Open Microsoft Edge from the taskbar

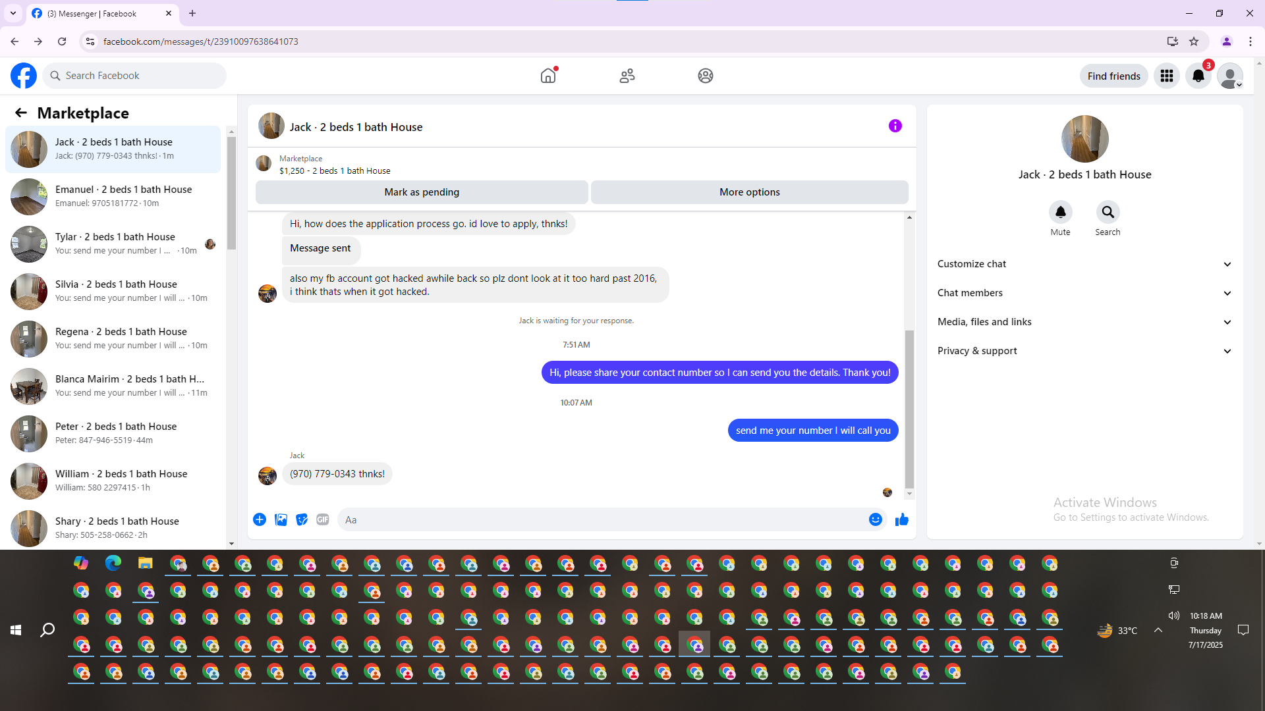[113, 563]
